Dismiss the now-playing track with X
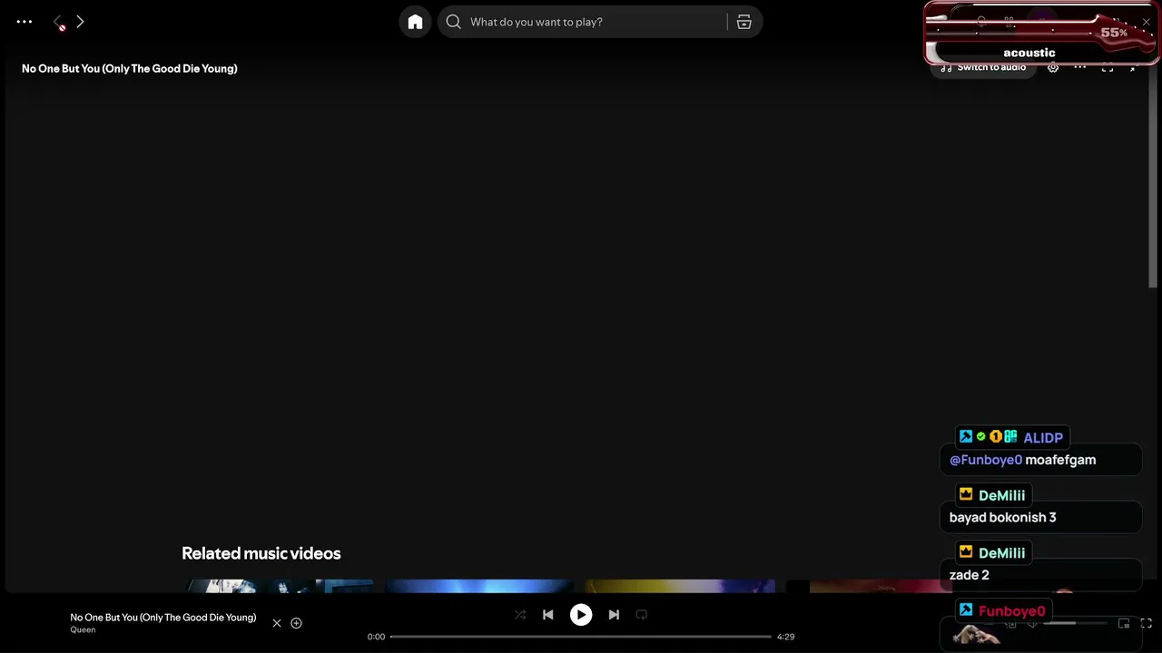This screenshot has width=1162, height=653. tap(277, 623)
